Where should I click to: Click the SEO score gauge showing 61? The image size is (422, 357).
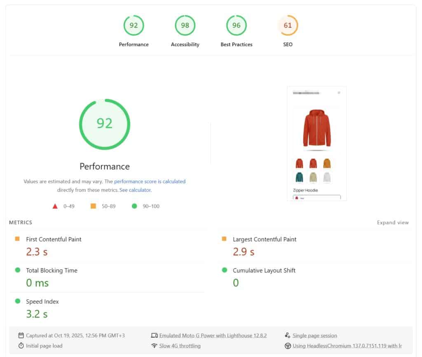pyautogui.click(x=288, y=26)
